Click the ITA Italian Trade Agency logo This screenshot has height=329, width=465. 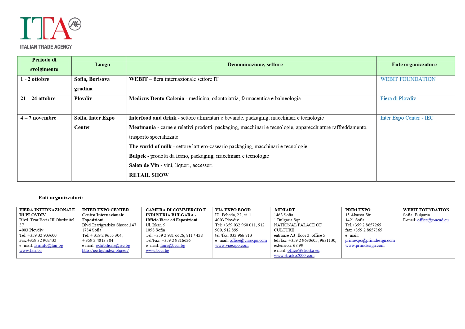[x=51, y=33]
